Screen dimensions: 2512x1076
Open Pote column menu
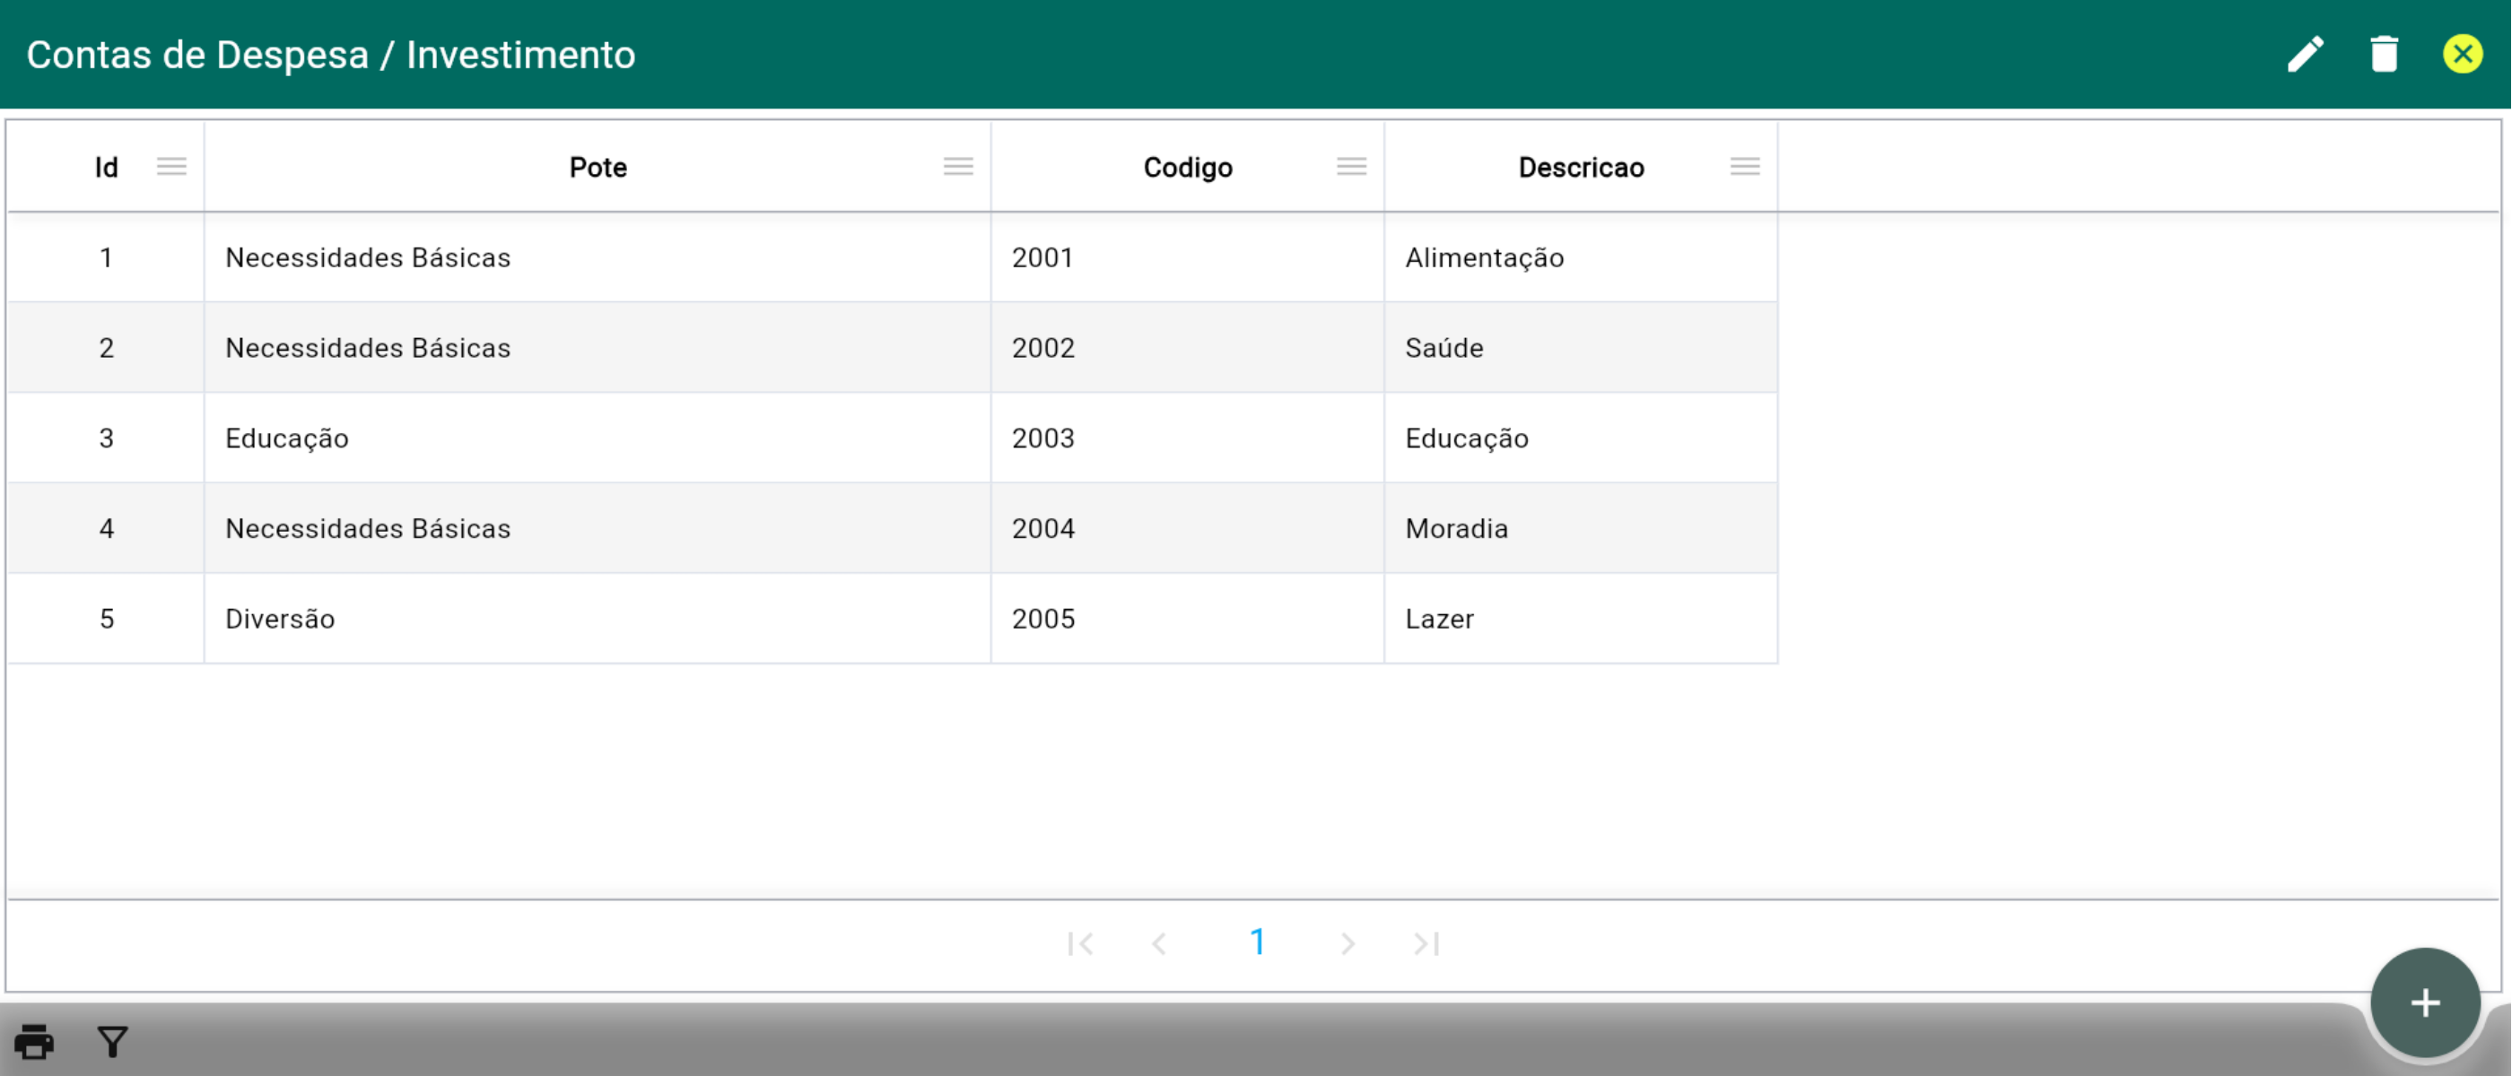[x=958, y=167]
